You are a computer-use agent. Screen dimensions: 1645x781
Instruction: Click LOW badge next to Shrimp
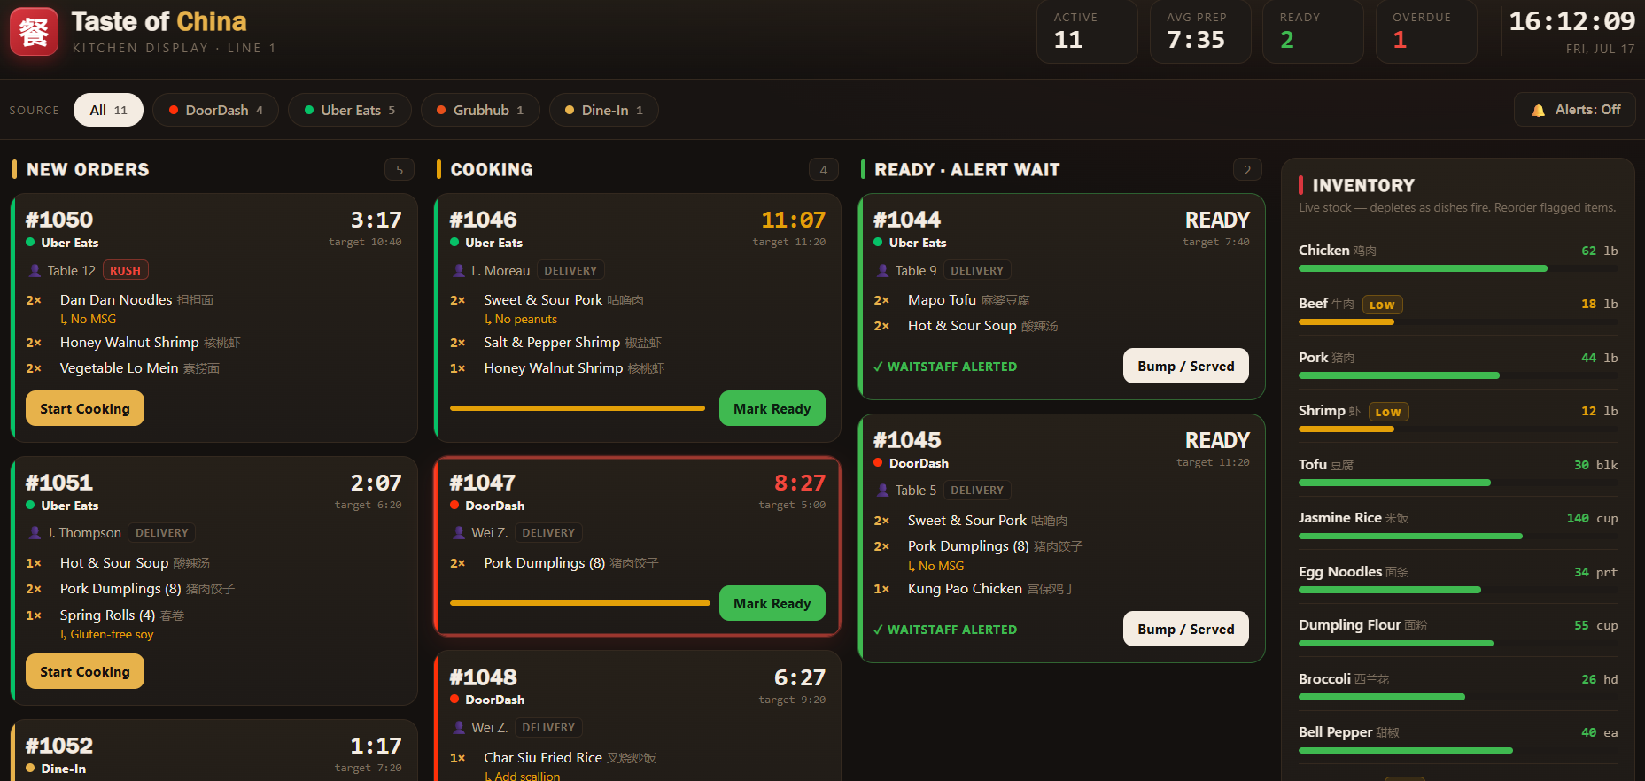pyautogui.click(x=1388, y=412)
